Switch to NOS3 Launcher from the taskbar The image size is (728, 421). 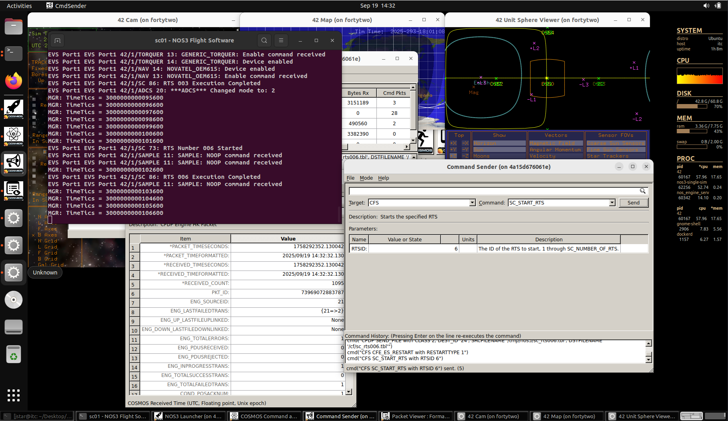189,416
